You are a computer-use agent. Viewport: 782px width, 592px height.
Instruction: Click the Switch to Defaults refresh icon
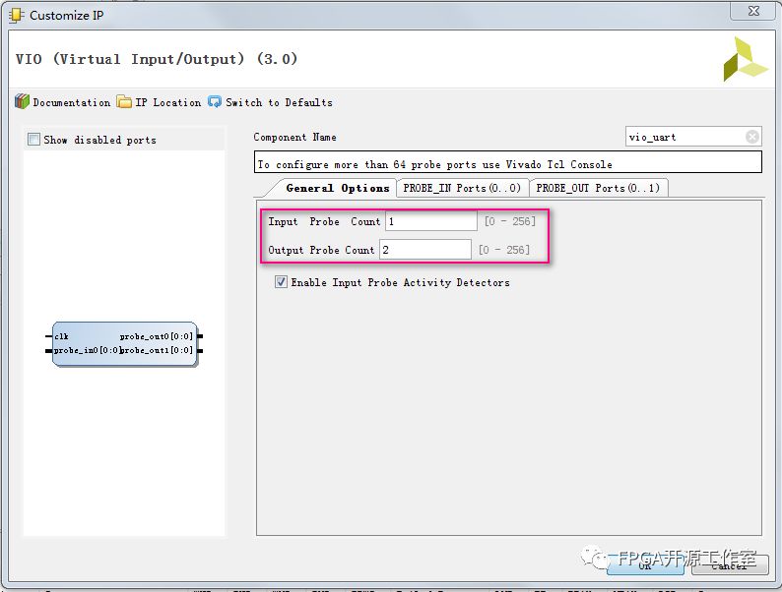click(x=215, y=102)
